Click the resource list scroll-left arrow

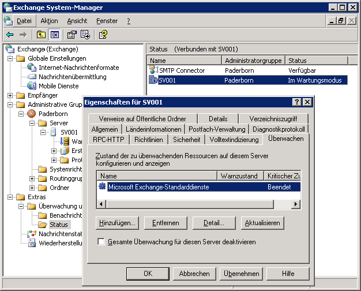(101, 204)
